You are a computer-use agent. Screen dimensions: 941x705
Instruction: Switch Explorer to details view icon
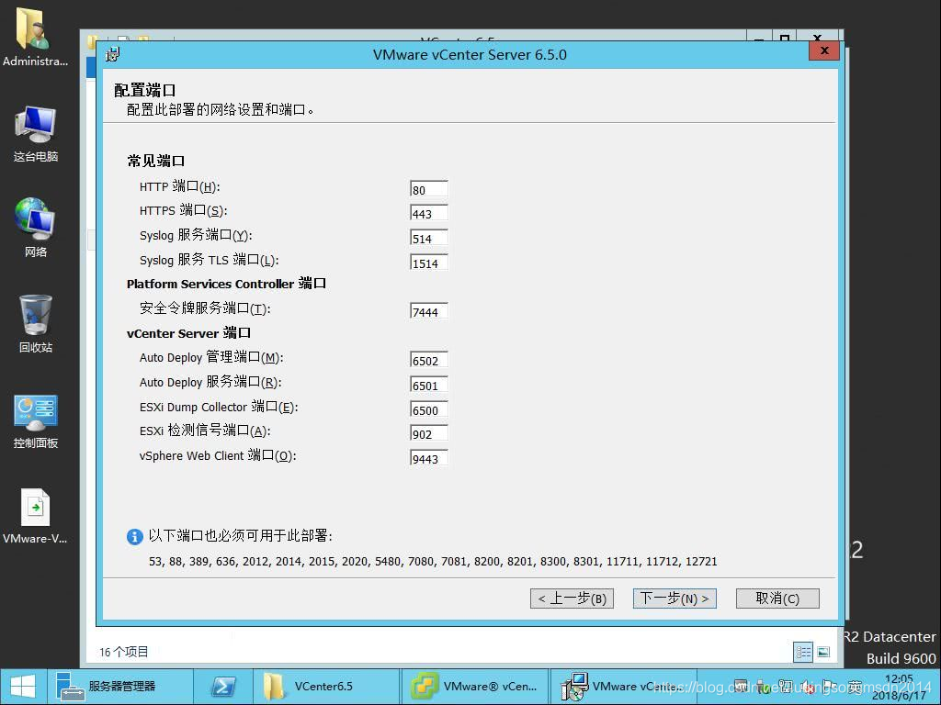tap(803, 653)
